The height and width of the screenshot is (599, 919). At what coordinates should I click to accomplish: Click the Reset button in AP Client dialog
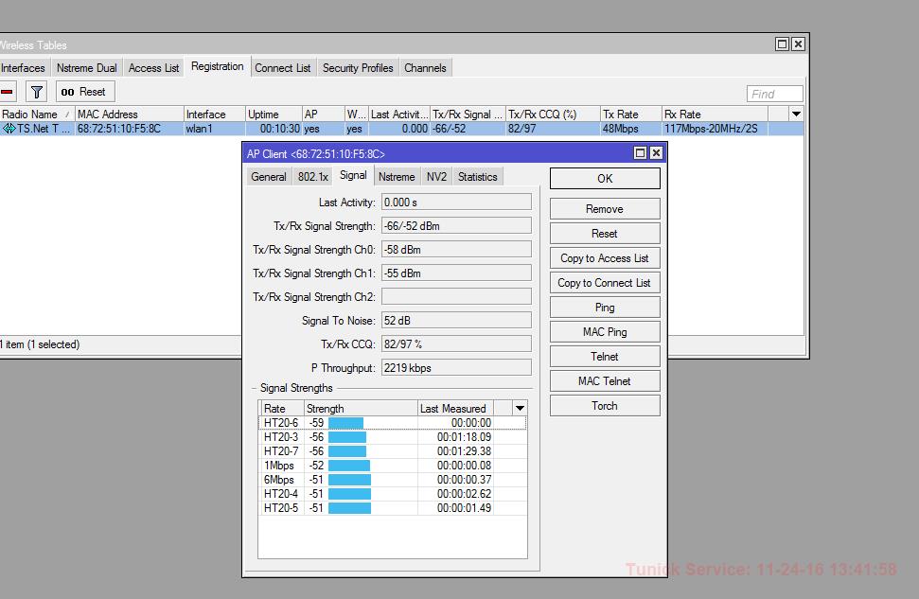pos(605,234)
